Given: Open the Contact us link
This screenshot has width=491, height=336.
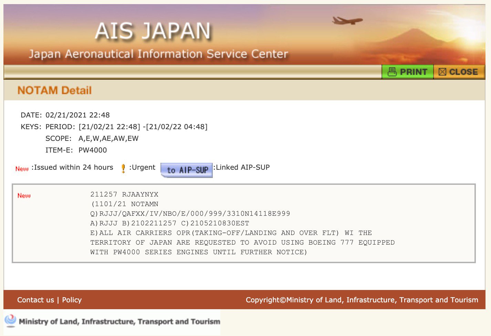Looking at the screenshot, I should (x=35, y=300).
